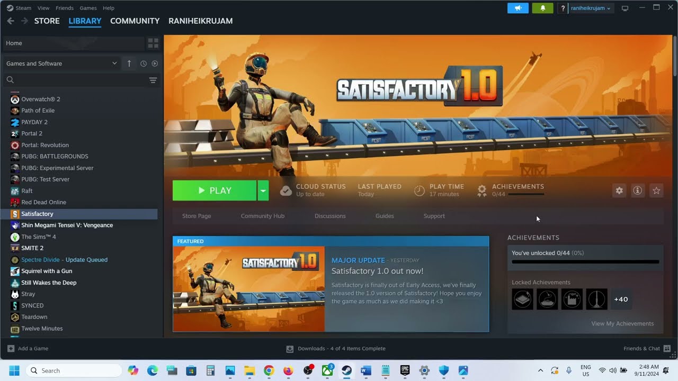Click the sort ascending arrow icon
This screenshot has width=678, height=381.
(129, 63)
